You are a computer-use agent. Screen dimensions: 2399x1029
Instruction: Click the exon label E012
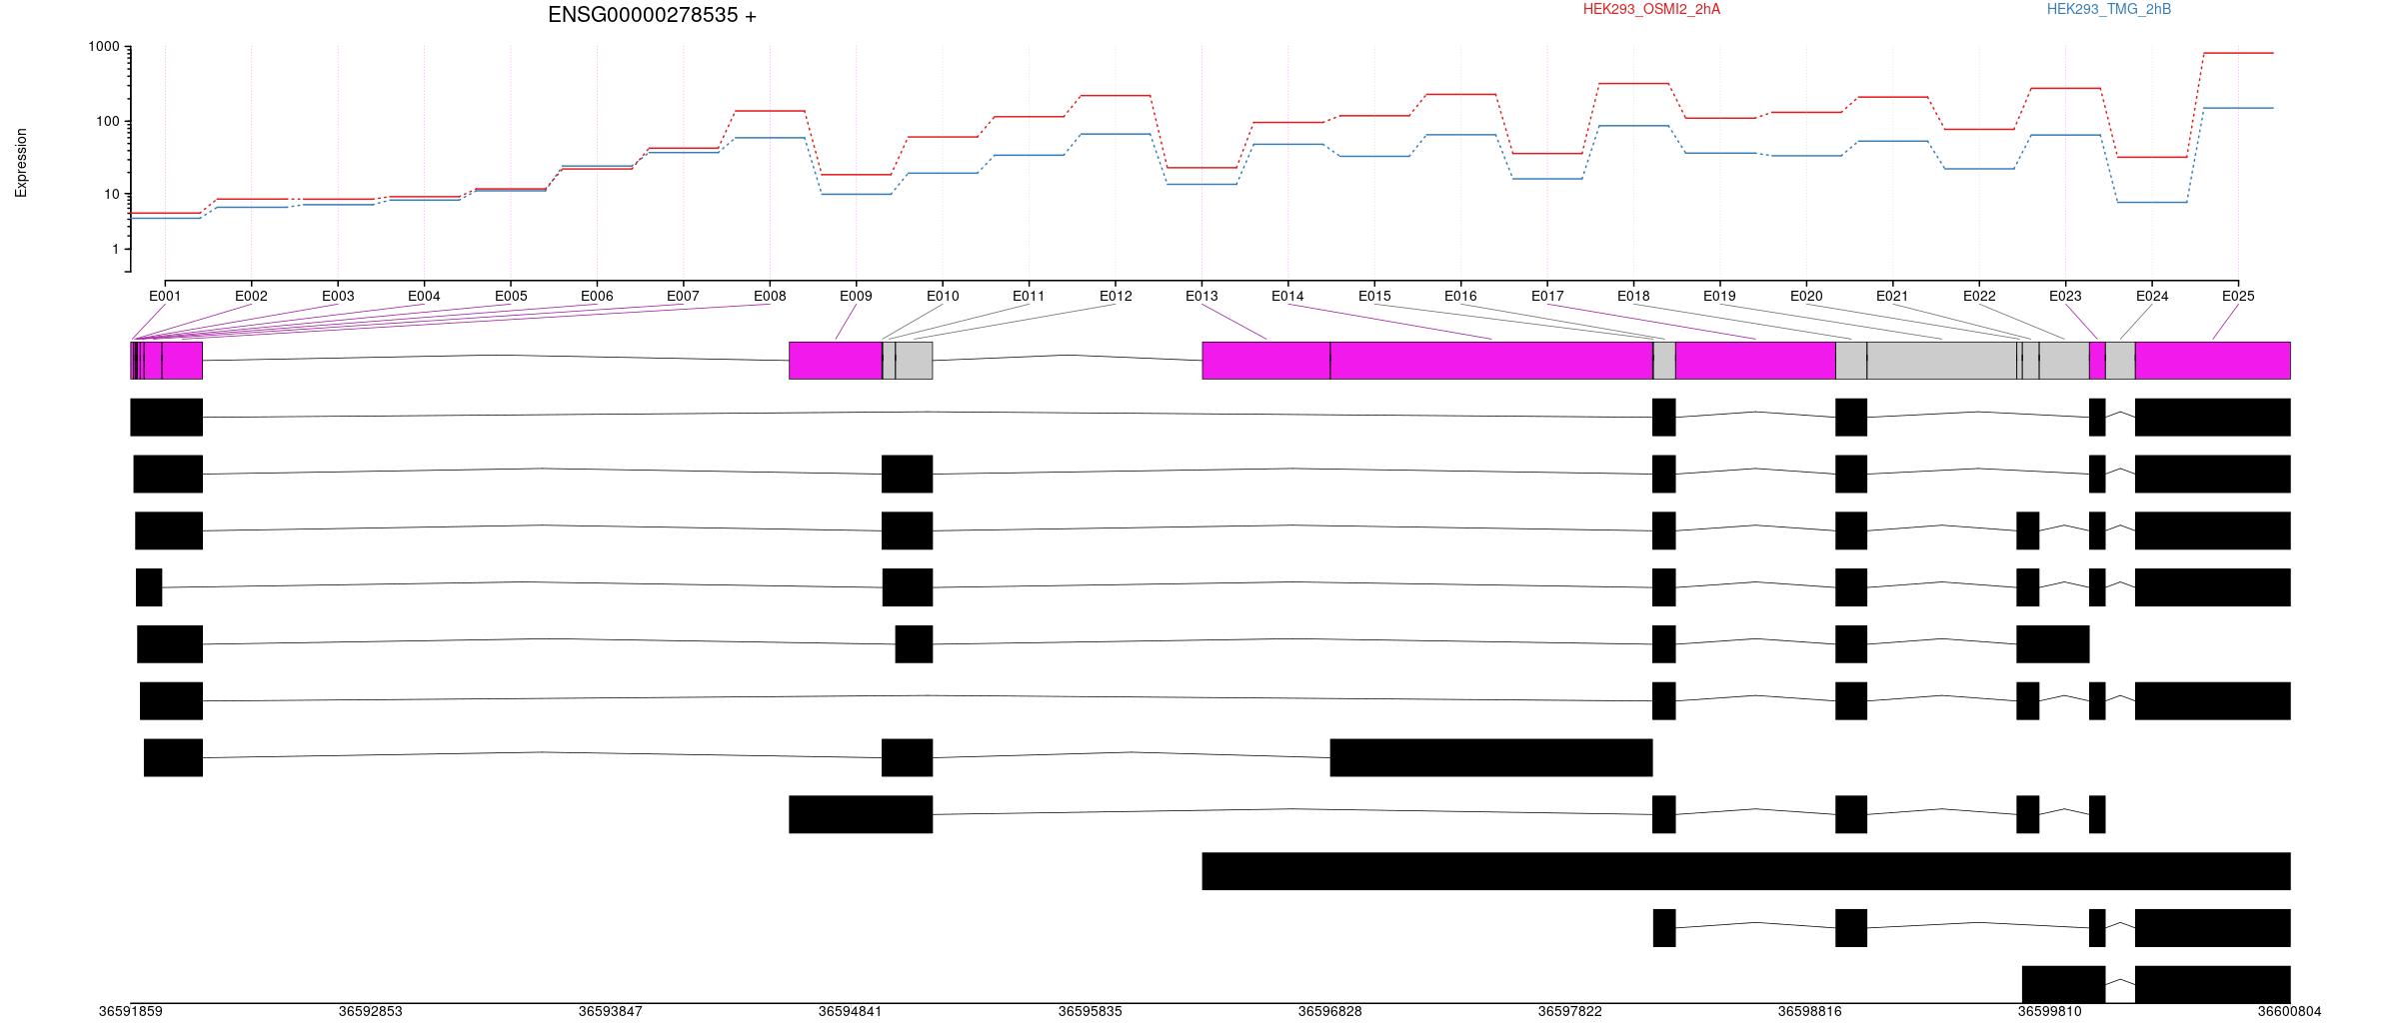pos(1116,296)
